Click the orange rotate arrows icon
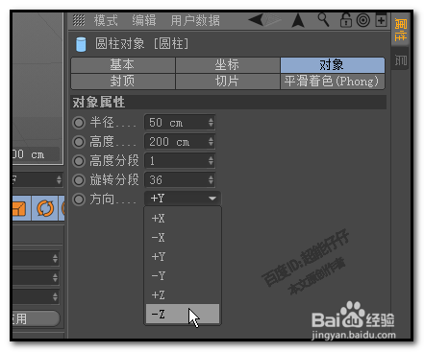 [x=45, y=208]
